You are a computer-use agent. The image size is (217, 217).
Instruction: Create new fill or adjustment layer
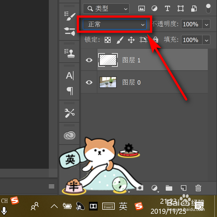pos(155,188)
